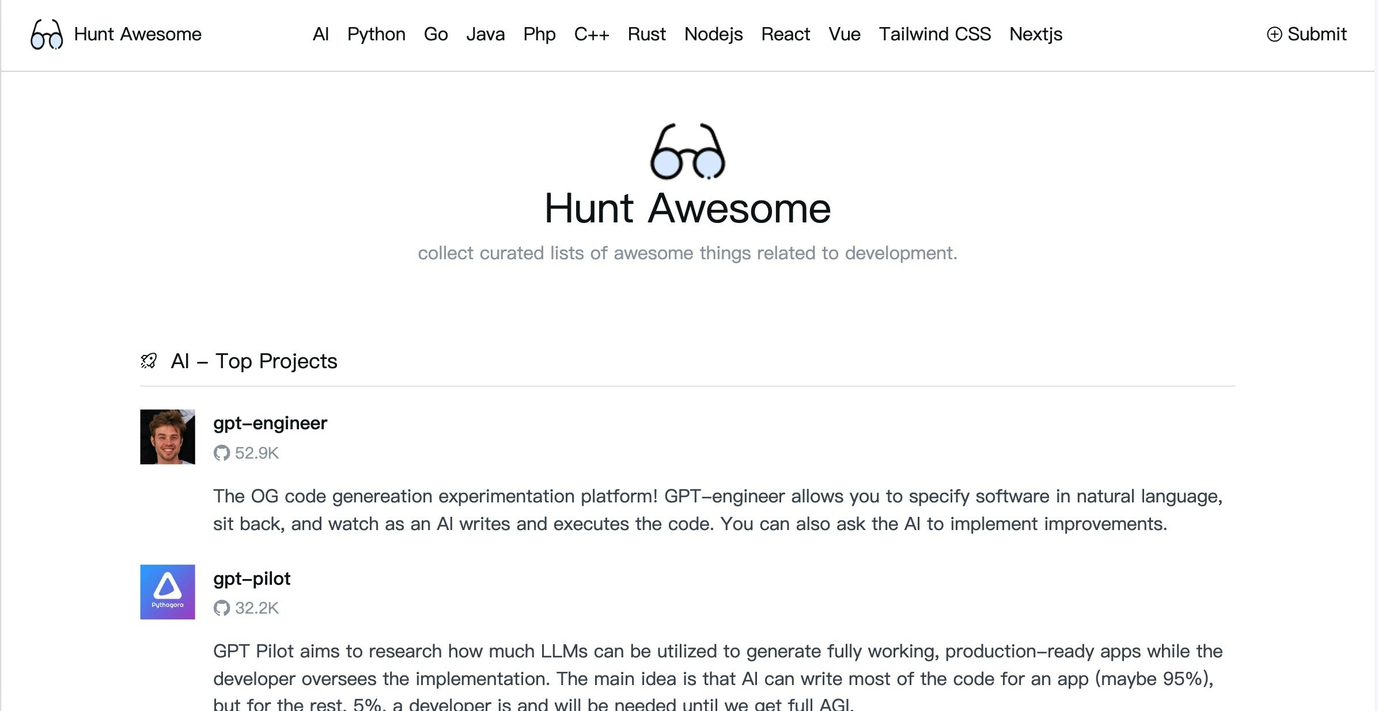Click the plus circle icon beside Submit
The image size is (1378, 711).
tap(1274, 35)
